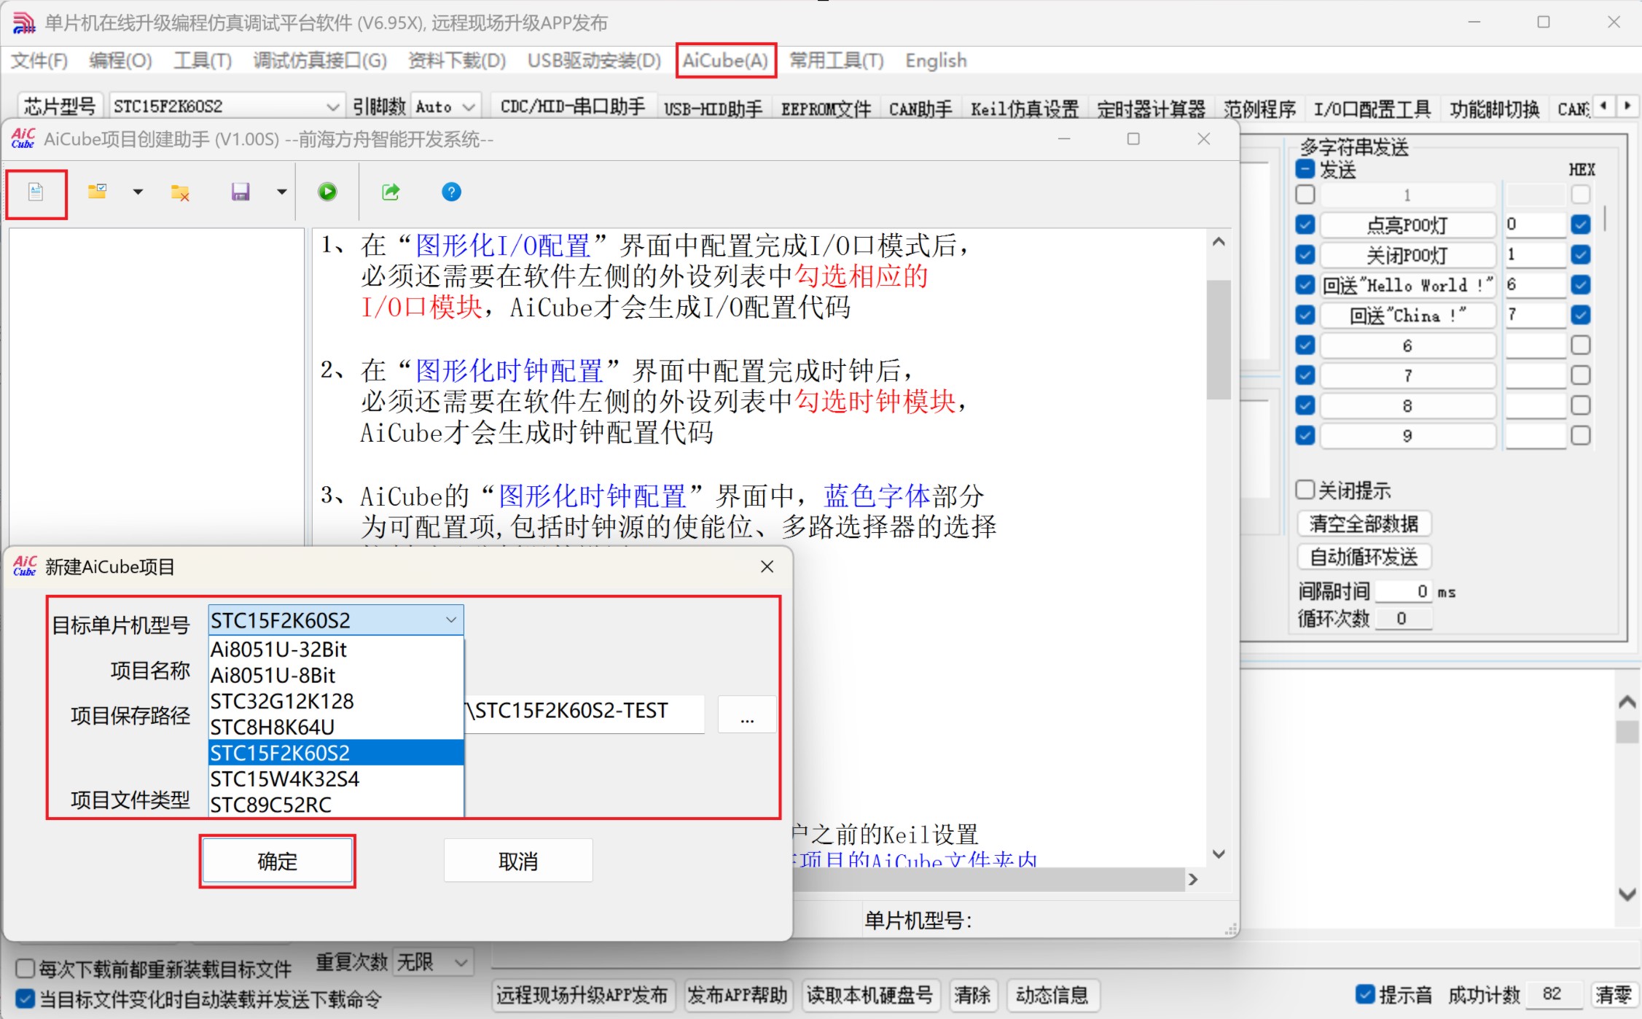Click 取消 in new project dialog
The height and width of the screenshot is (1019, 1642).
pyautogui.click(x=518, y=862)
